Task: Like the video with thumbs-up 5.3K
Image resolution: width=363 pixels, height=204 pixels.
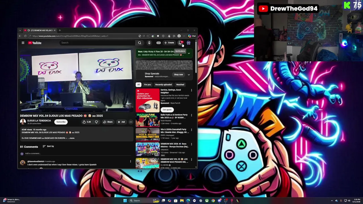Action: (87, 122)
